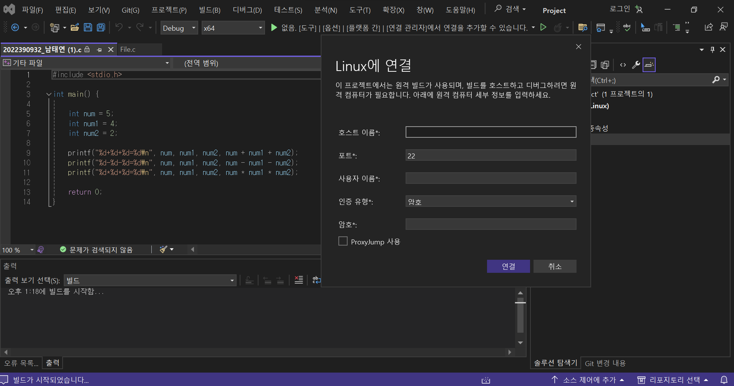734x386 pixels.
Task: Click the abc spell check icon
Action: tap(627, 27)
